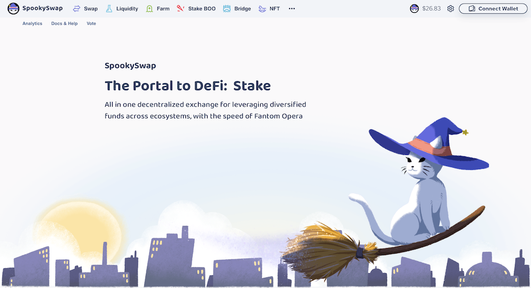Select Stake BOO in the navbar
The width and height of the screenshot is (531, 288).
tap(202, 9)
